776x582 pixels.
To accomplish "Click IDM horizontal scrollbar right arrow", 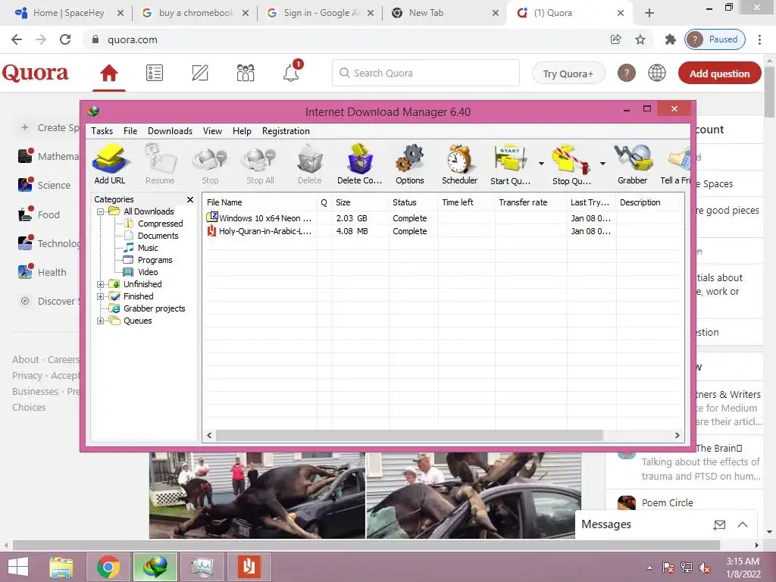I will (677, 436).
